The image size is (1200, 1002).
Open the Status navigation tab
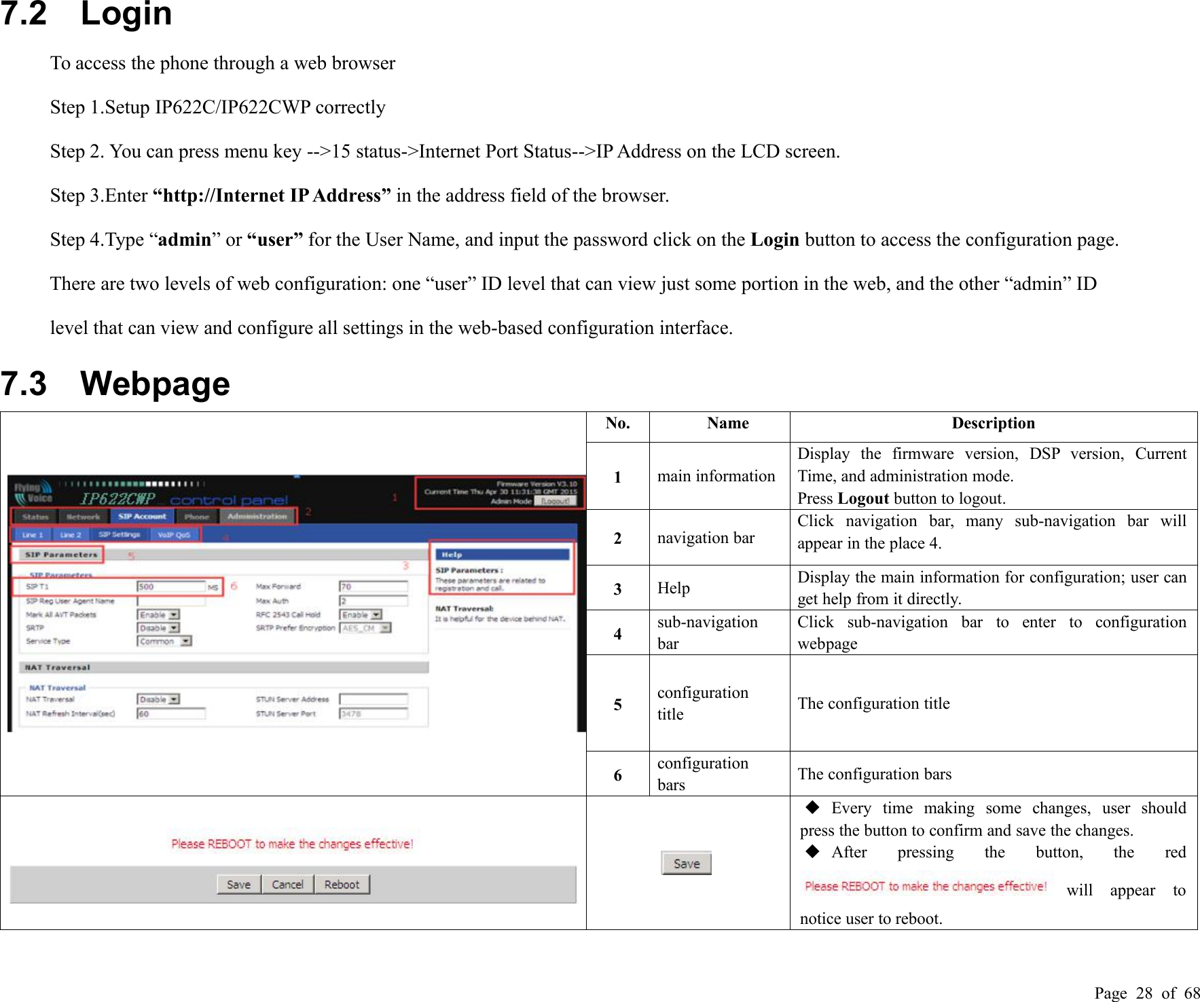35,517
